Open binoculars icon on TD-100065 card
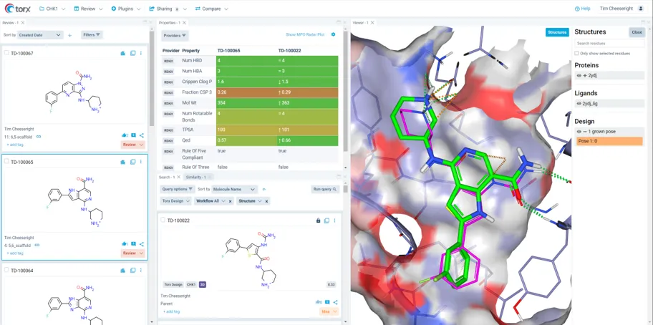Screen dimensions: 653x325 [123, 162]
